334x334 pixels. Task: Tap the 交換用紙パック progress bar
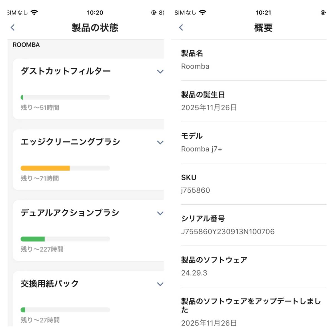(x=65, y=310)
